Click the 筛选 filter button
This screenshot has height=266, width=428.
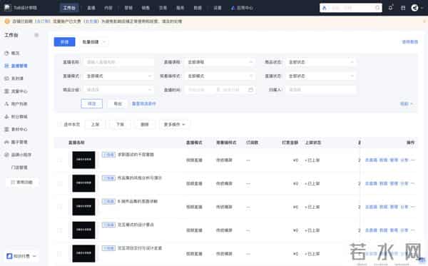pyautogui.click(x=92, y=103)
